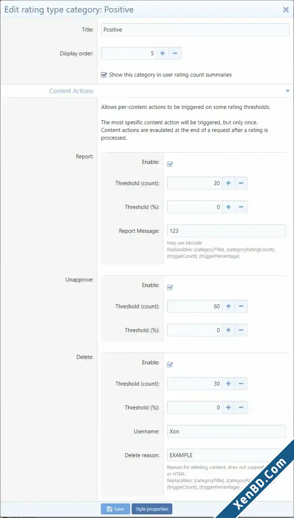Image resolution: width=294 pixels, height=518 pixels.
Task: Increment Report Threshold (count) value
Action: click(x=228, y=183)
